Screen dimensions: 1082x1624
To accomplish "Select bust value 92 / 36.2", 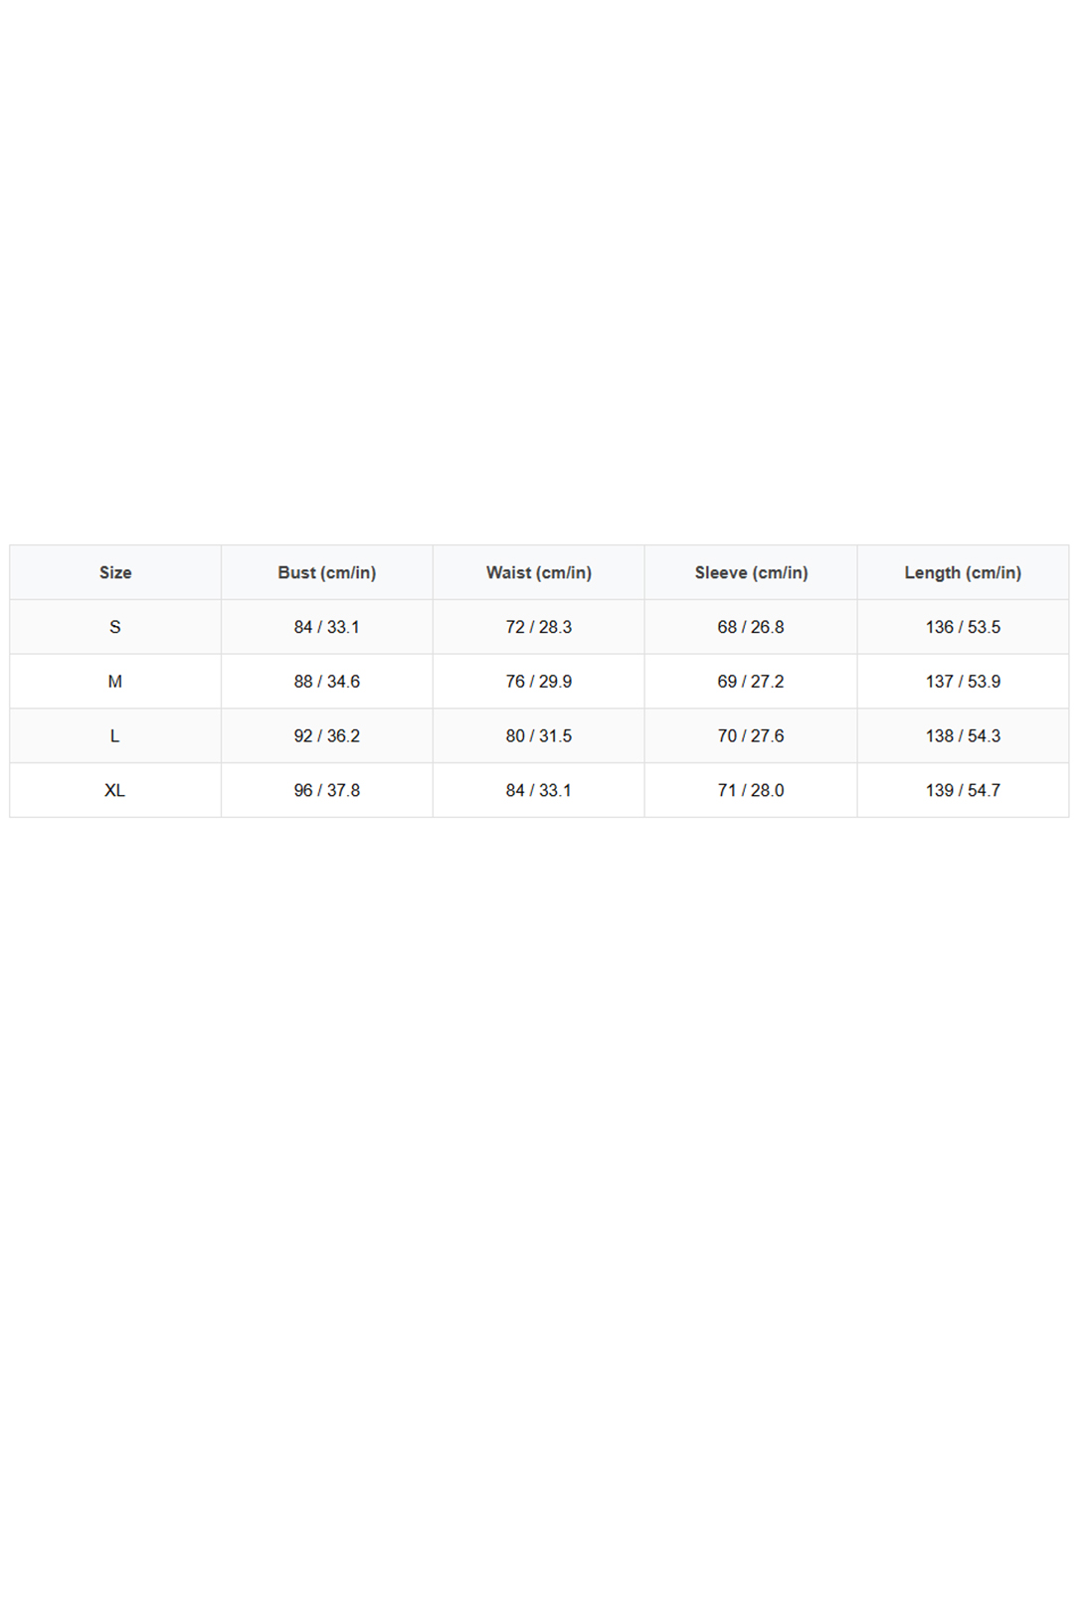I will pyautogui.click(x=327, y=735).
